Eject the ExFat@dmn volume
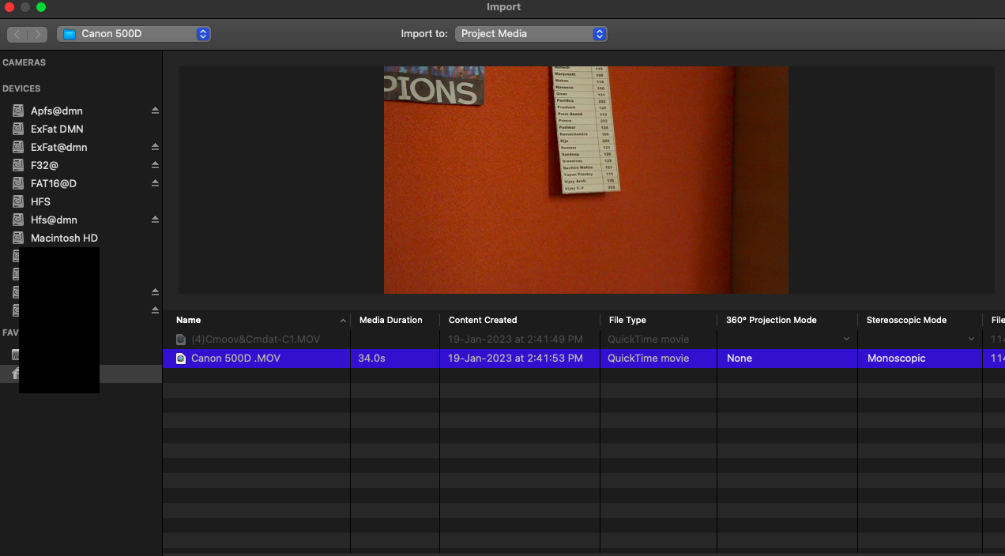This screenshot has width=1005, height=556. pos(155,146)
